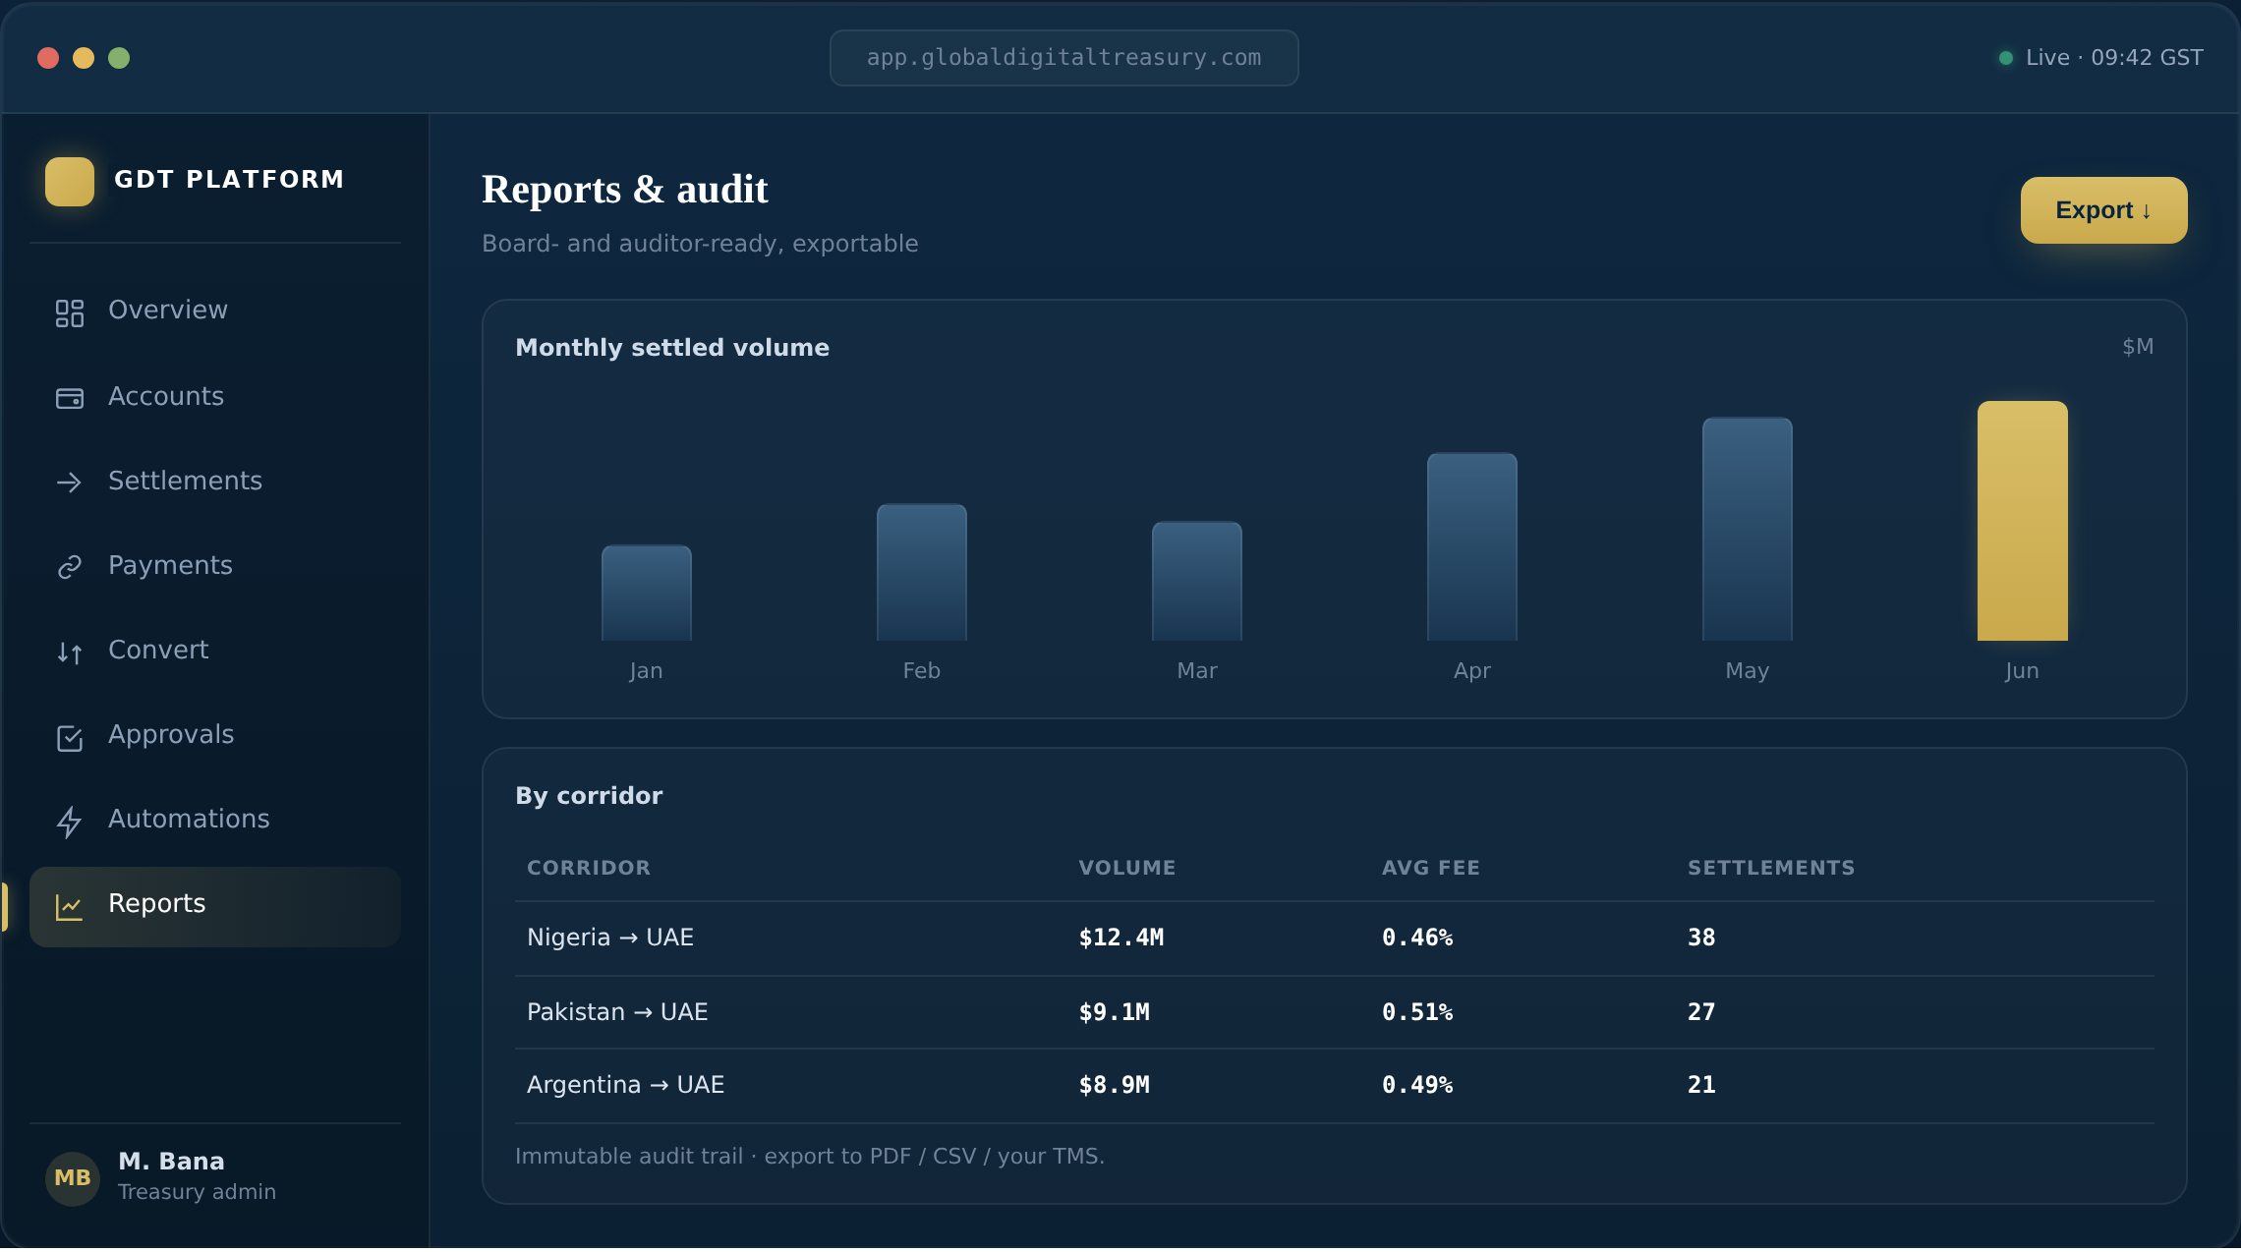This screenshot has height=1252, width=2241.
Task: Click the $9.1M volume value
Action: coord(1114,1012)
